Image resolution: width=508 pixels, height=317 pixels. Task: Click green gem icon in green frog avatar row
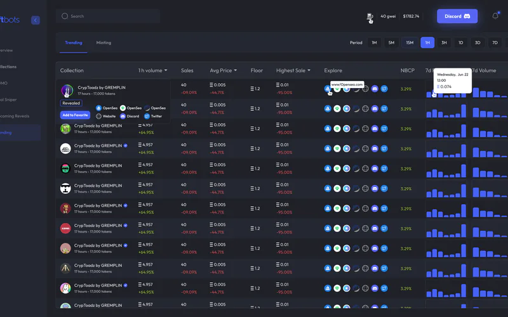coord(337,129)
